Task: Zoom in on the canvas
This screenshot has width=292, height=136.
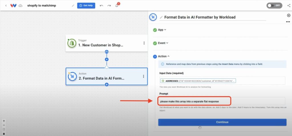Action: click(x=4, y=121)
